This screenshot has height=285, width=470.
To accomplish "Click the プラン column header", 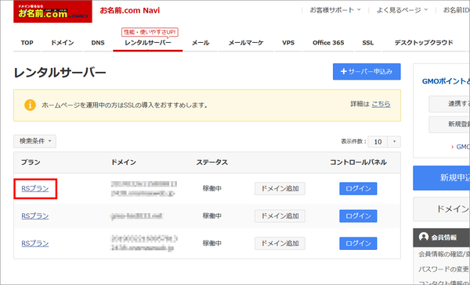I will point(31,162).
